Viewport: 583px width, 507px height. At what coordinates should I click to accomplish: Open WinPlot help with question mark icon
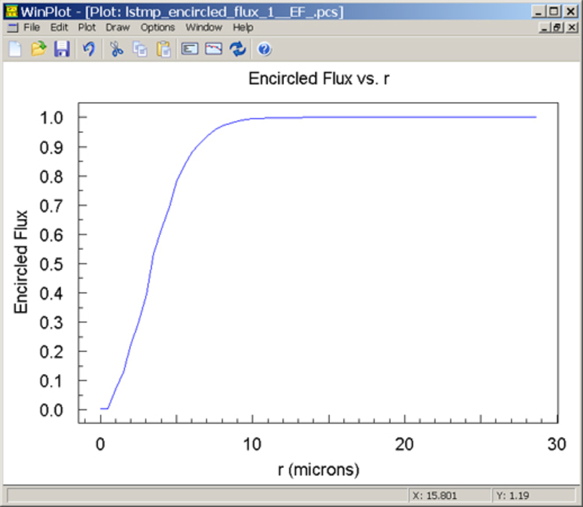coord(263,49)
